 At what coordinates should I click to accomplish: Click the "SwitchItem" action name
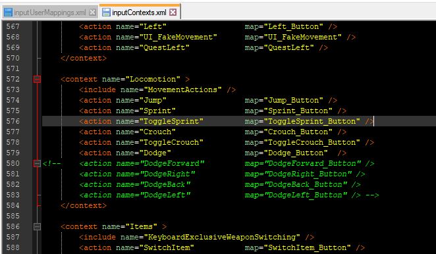(167, 247)
